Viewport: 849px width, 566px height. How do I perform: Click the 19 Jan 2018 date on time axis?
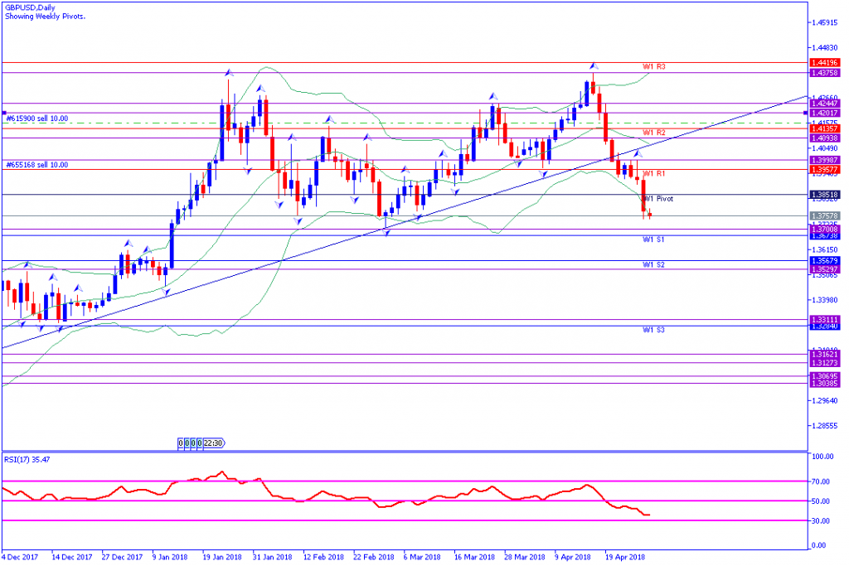222,558
